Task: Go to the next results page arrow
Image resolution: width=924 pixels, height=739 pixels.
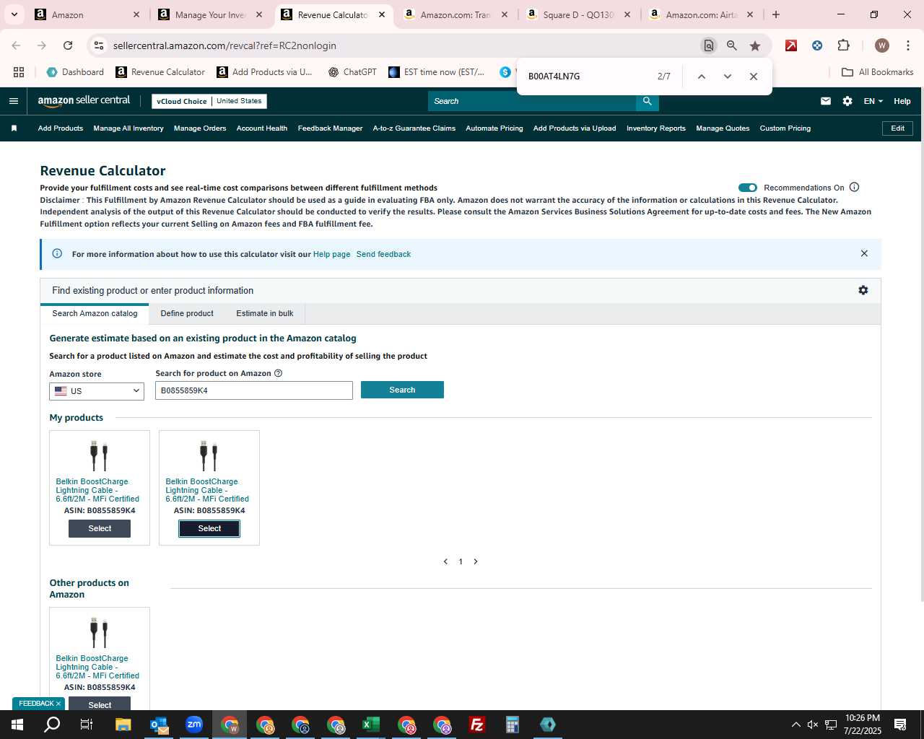Action: (476, 561)
